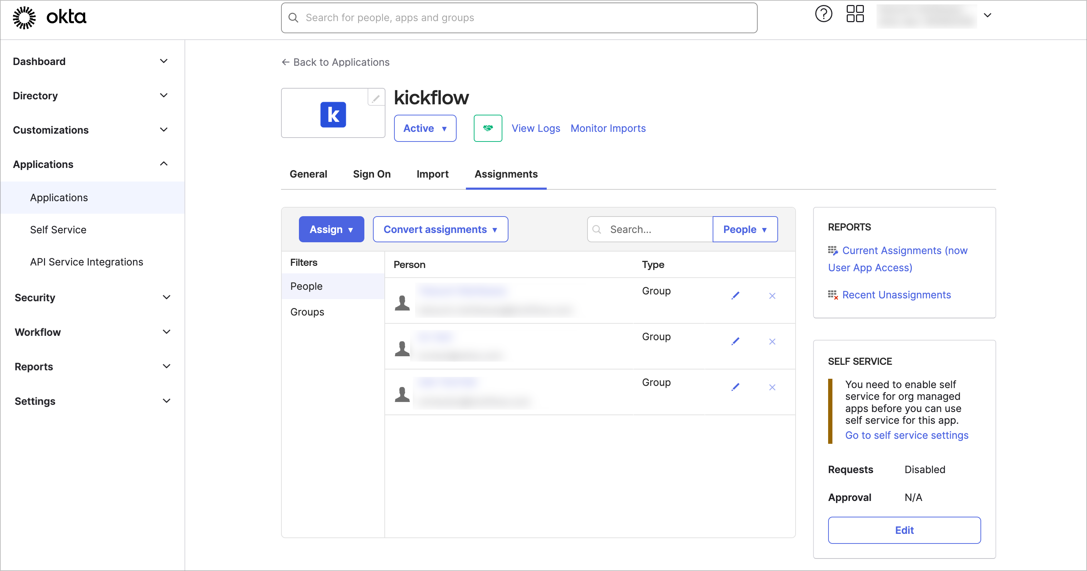The image size is (1087, 571).
Task: Click the Current Assignments report icon
Action: 833,250
